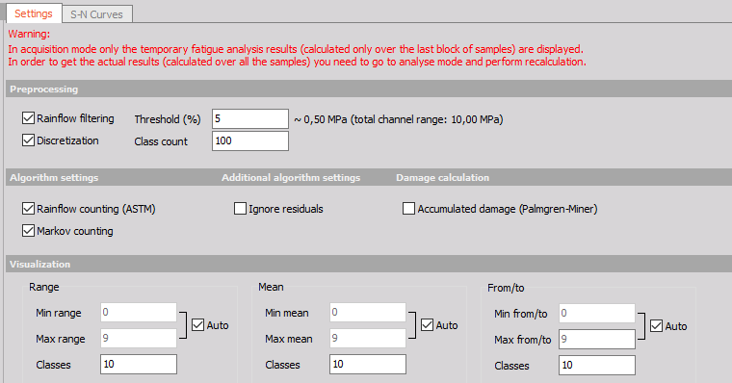
Task: Click the Min mean field
Action: pyautogui.click(x=368, y=313)
